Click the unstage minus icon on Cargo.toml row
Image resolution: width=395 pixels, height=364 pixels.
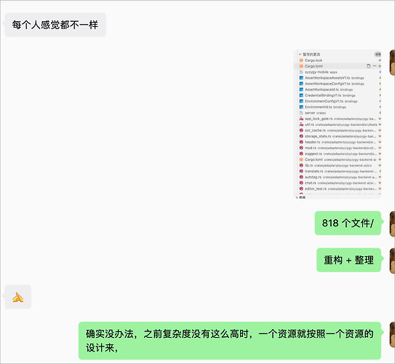375,66
